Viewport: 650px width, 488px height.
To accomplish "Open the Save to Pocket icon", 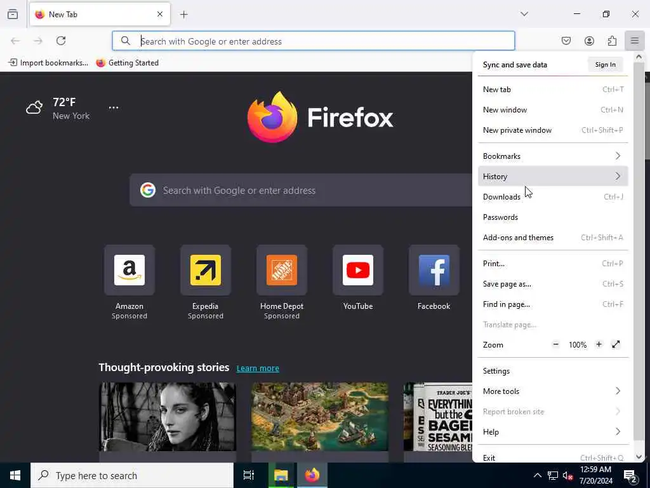I will tap(566, 41).
